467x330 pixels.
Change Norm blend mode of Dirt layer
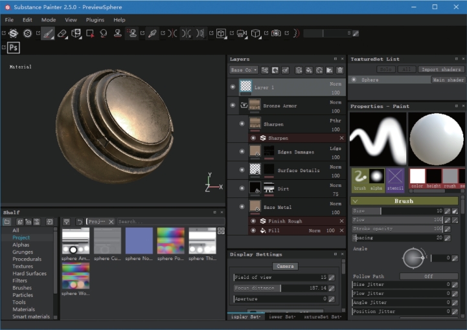[336, 186]
